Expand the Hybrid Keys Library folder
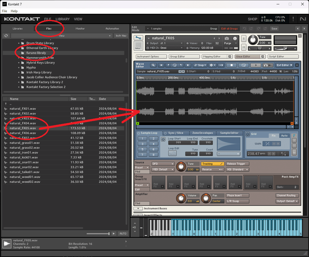 [19, 63]
